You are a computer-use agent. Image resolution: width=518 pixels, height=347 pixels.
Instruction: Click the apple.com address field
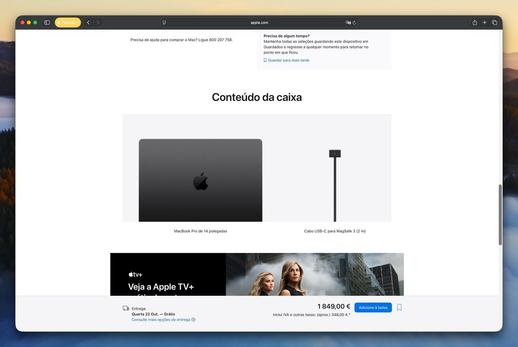259,23
